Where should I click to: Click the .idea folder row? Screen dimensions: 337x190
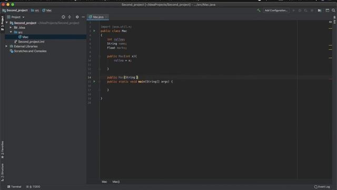[46, 27]
